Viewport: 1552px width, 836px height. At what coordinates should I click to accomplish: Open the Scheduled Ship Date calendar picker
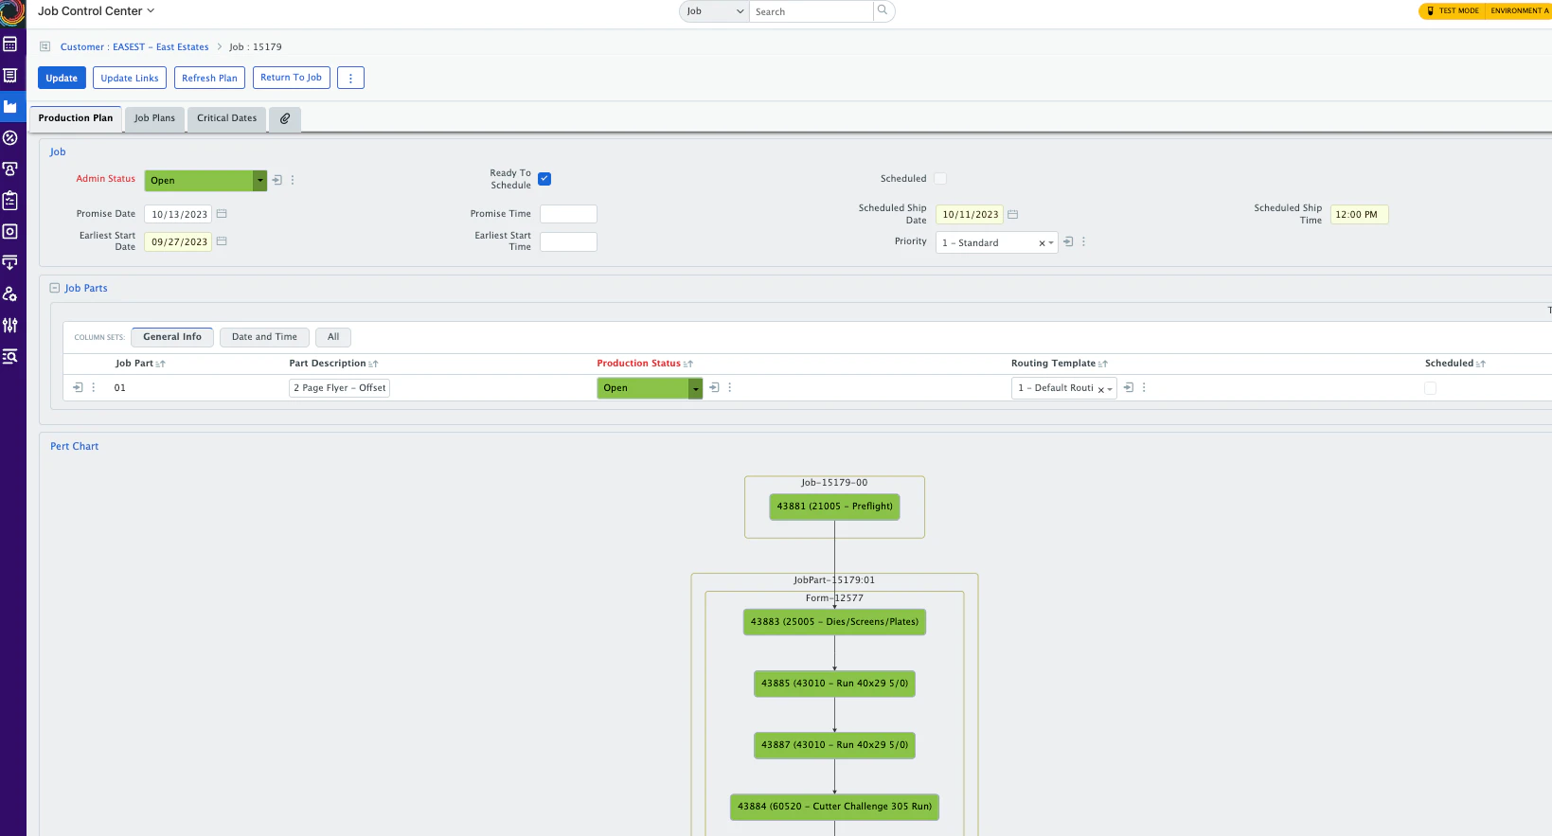(x=1012, y=215)
